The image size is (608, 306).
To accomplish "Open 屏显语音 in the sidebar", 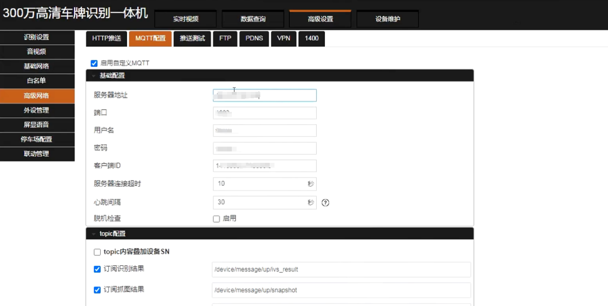I will coord(37,125).
